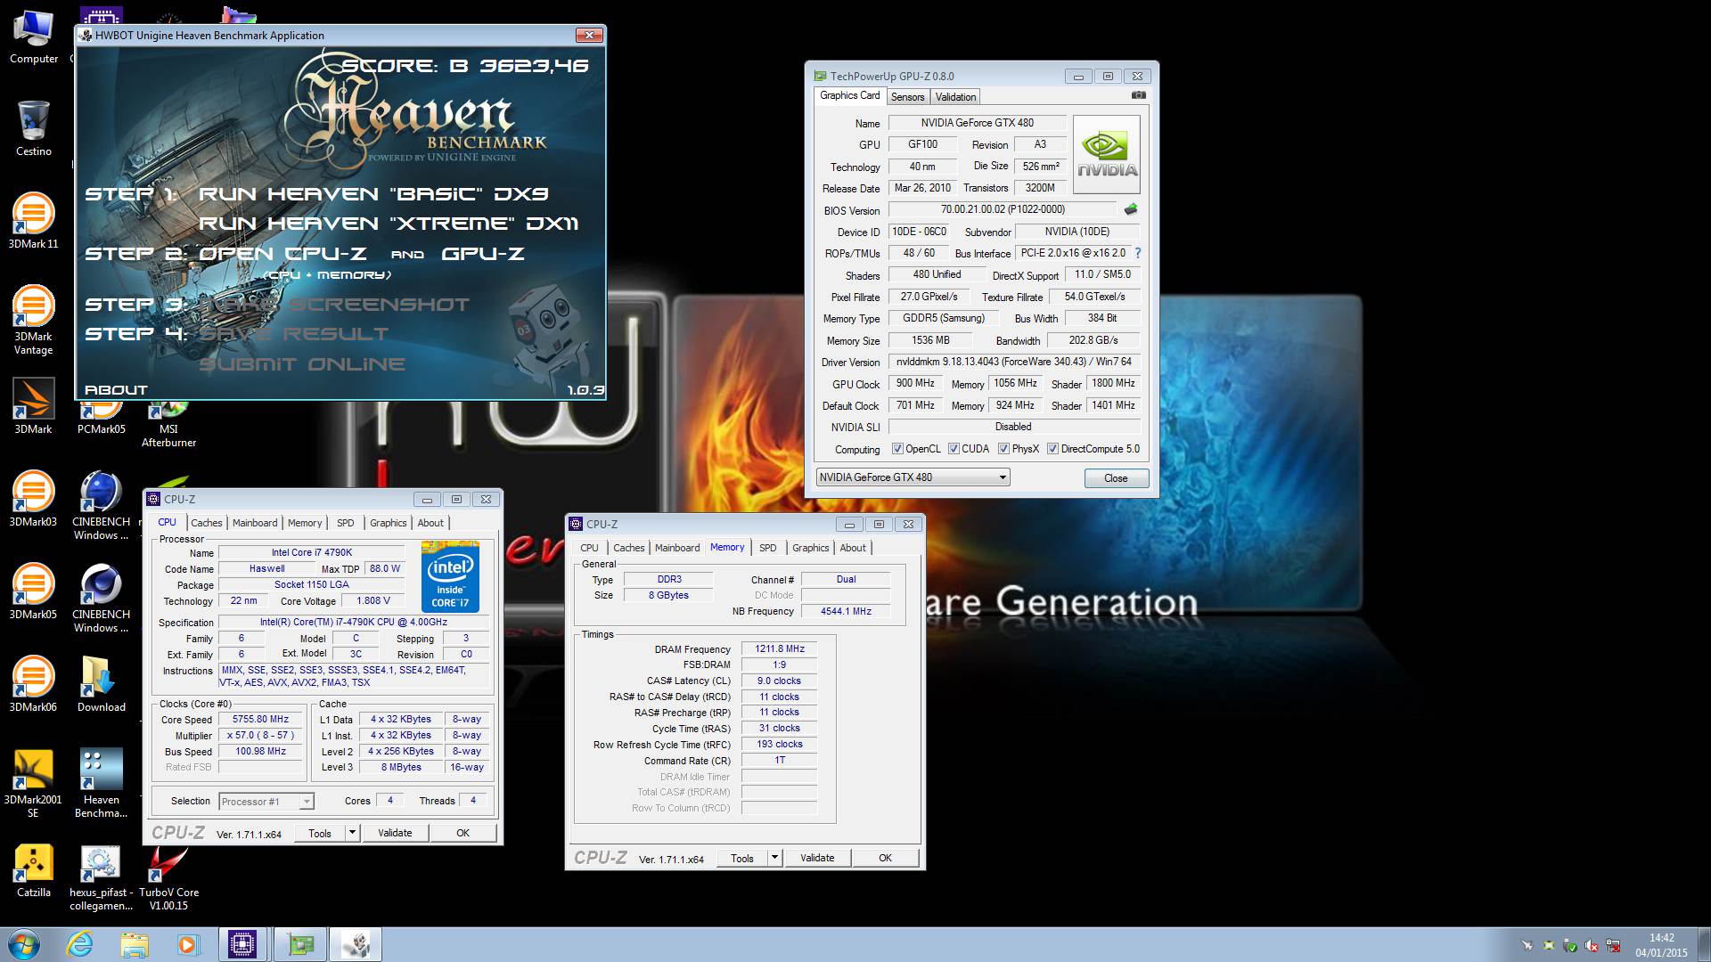Image resolution: width=1711 pixels, height=962 pixels.
Task: Click Open CPU-Z in Heaven step 2
Action: click(x=282, y=254)
